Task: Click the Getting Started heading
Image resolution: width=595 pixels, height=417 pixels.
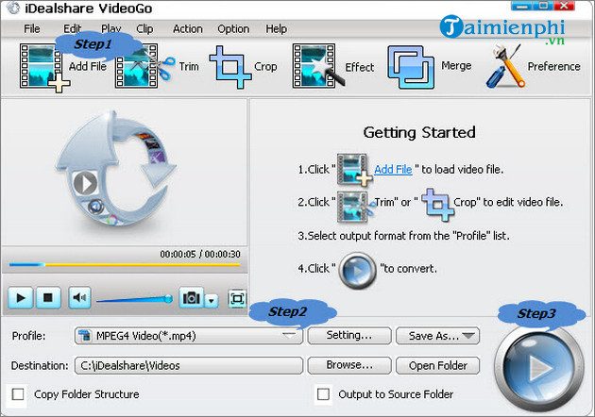Action: tap(419, 132)
